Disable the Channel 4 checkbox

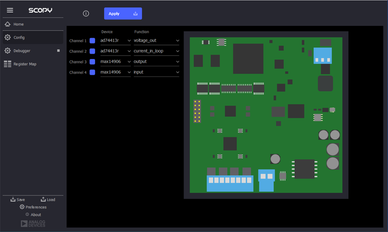click(92, 72)
